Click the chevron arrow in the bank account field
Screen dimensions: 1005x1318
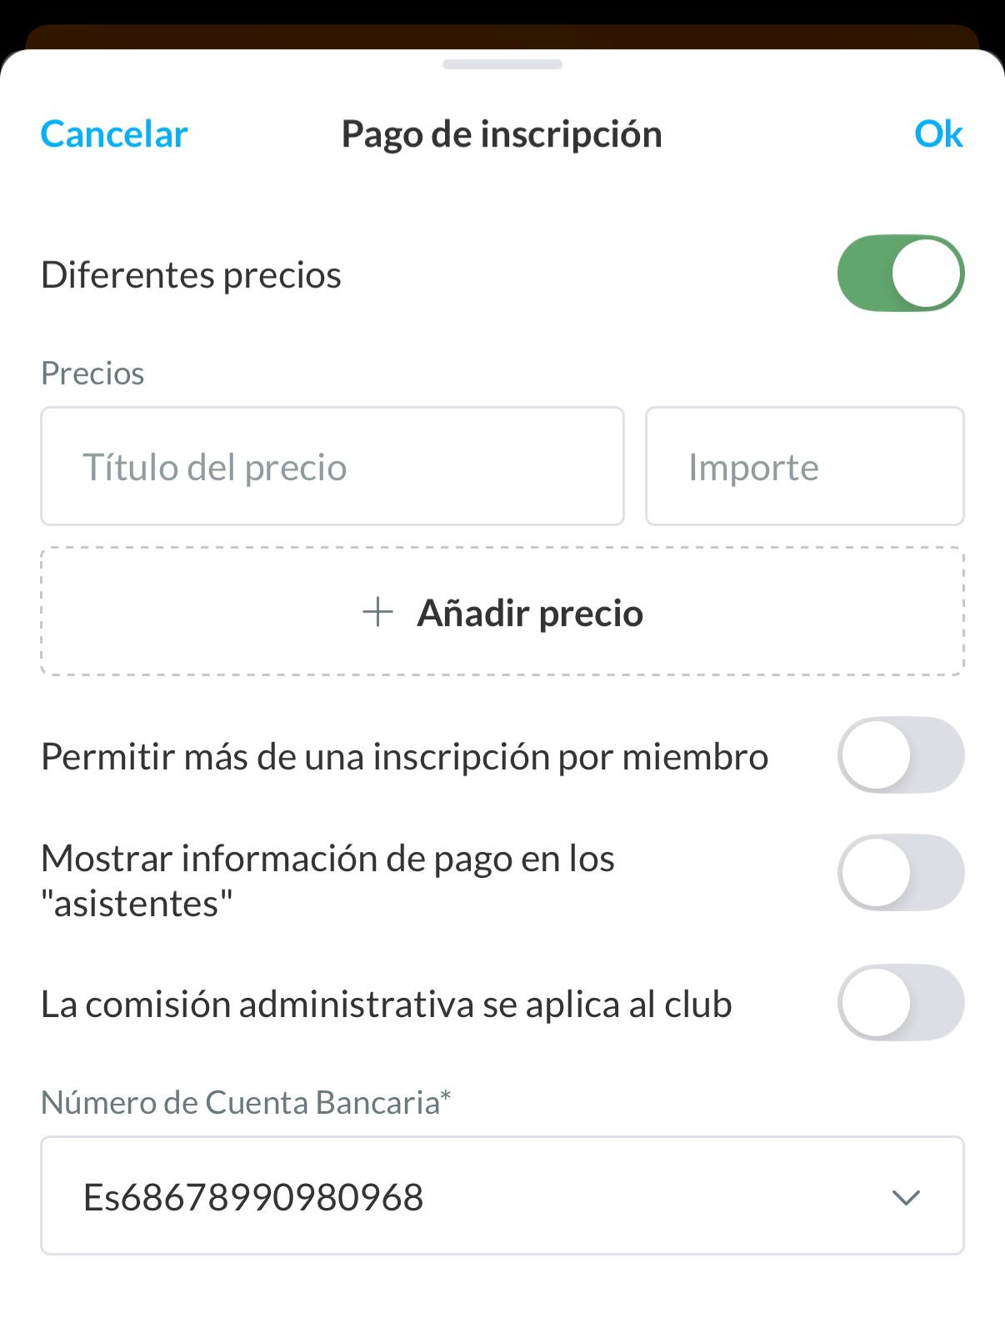[905, 1197]
